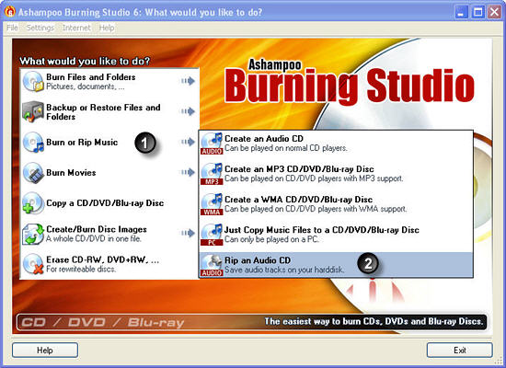Click the Erase CD-RW disc icon
506x368 pixels.
(x=33, y=264)
